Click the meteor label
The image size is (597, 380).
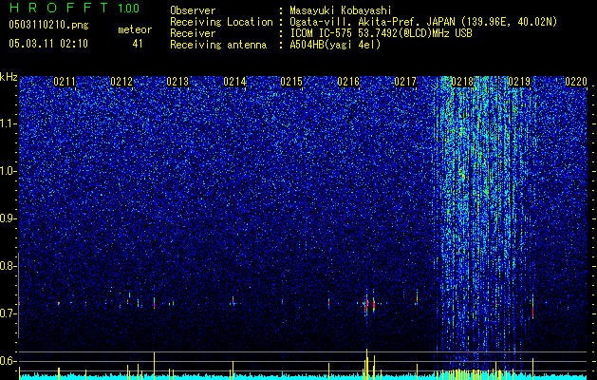135,29
